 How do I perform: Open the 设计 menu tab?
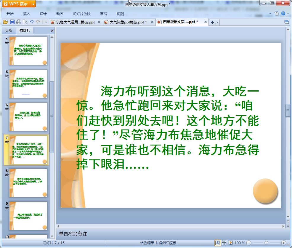43,14
